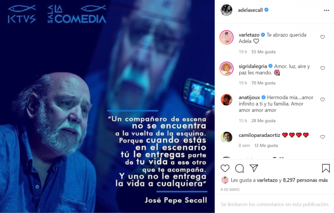Like sigridalegria's comment

pyautogui.click(x=323, y=68)
